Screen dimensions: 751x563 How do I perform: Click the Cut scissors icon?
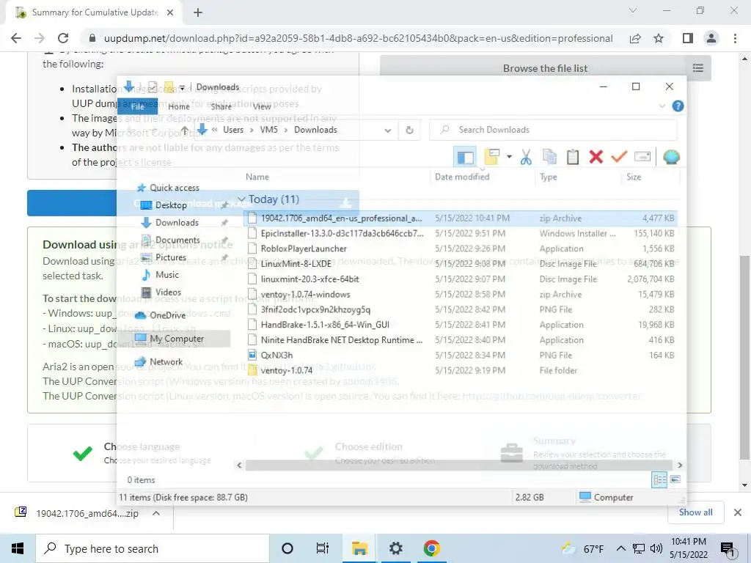click(x=526, y=157)
